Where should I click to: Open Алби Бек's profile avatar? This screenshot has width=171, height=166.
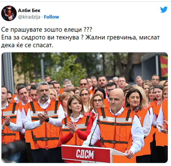point(9,13)
